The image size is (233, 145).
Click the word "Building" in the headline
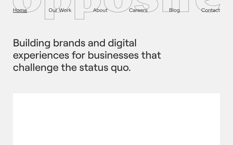(32, 43)
